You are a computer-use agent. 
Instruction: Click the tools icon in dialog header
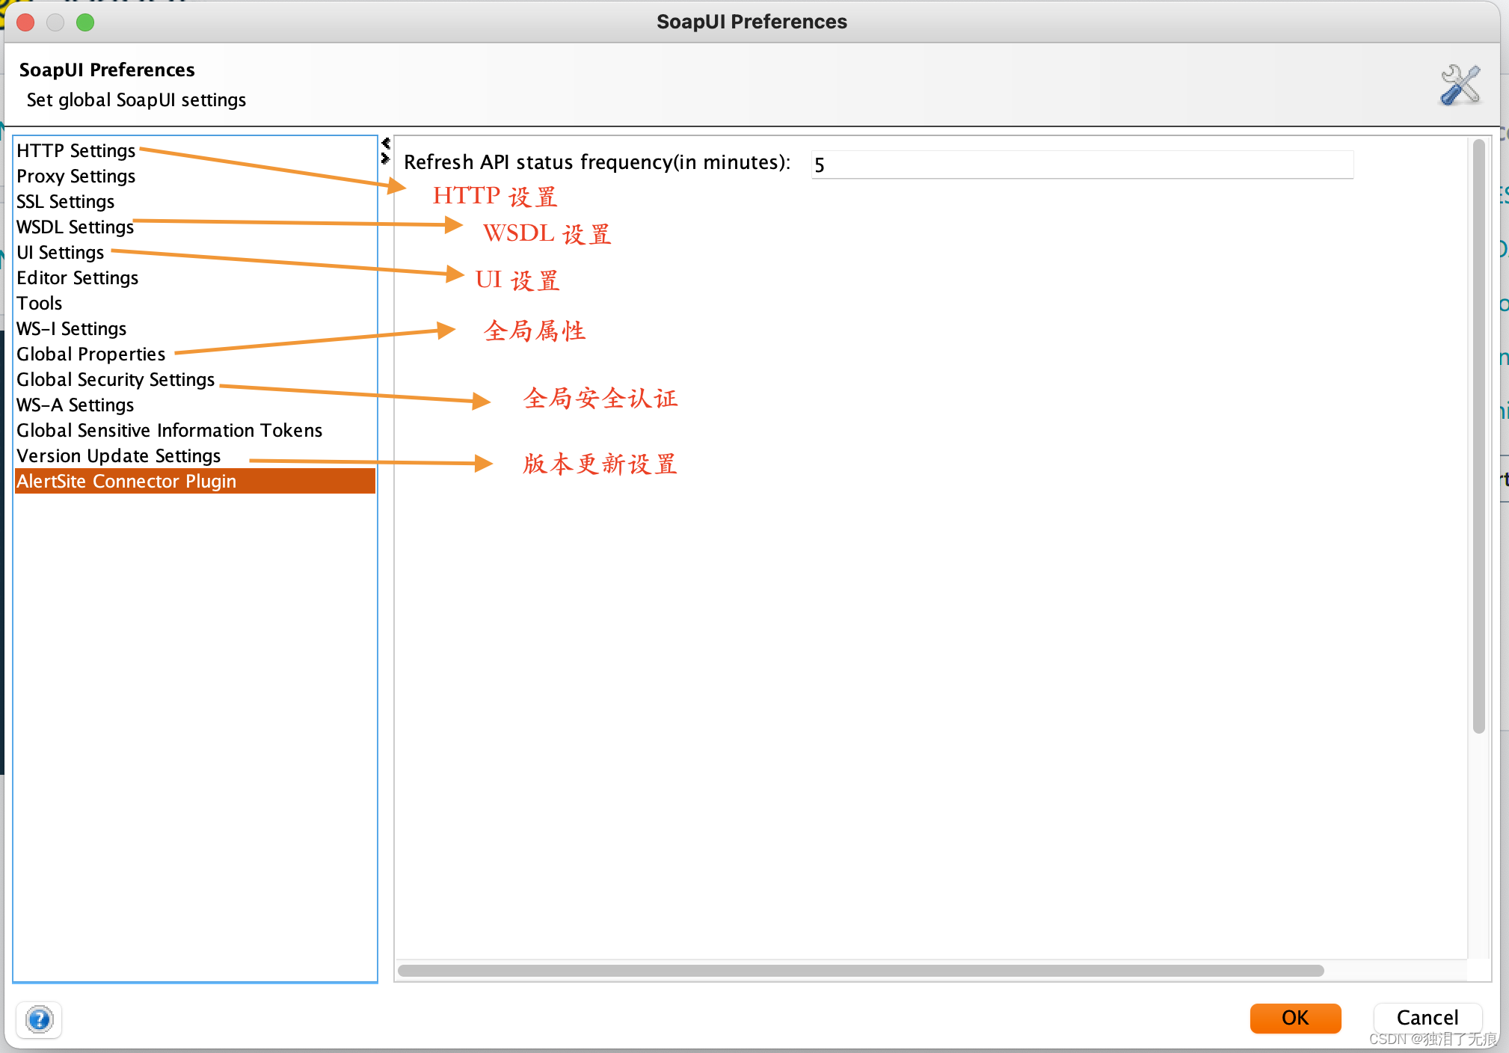1459,85
